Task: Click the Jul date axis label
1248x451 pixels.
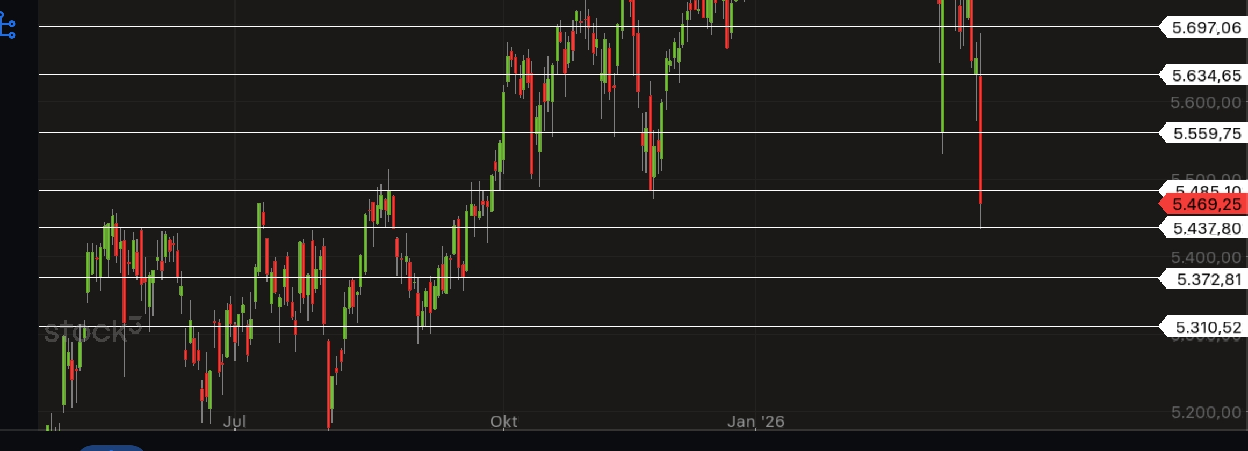Action: 234,422
